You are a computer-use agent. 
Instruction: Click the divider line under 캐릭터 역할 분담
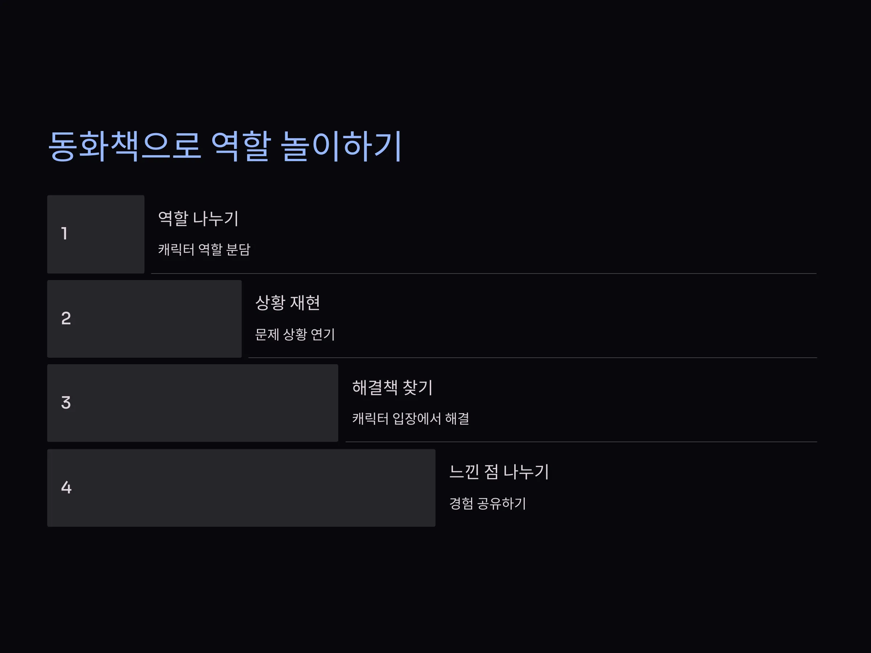pyautogui.click(x=484, y=273)
